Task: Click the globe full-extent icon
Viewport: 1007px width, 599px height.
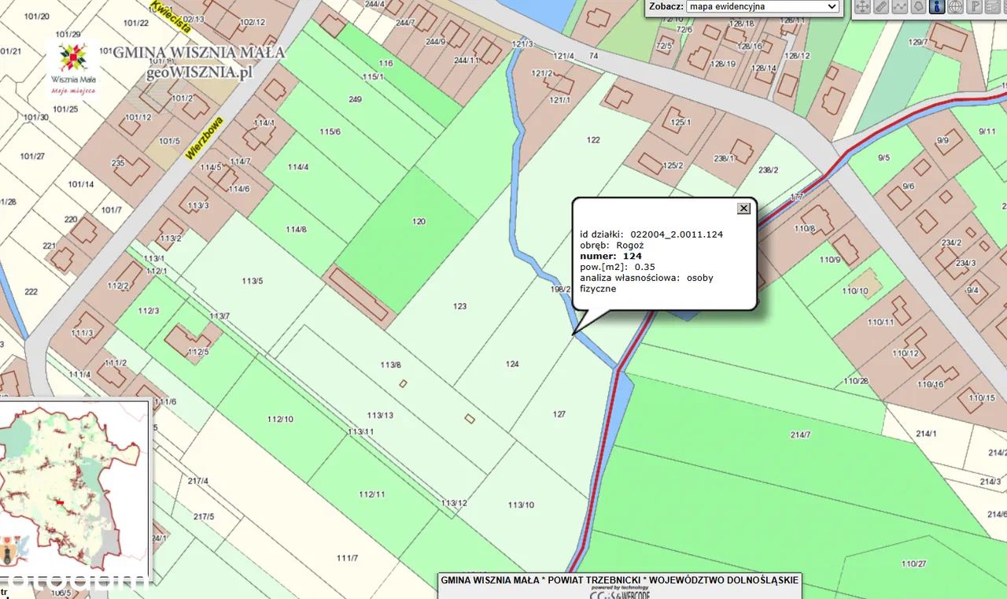Action: (x=955, y=6)
